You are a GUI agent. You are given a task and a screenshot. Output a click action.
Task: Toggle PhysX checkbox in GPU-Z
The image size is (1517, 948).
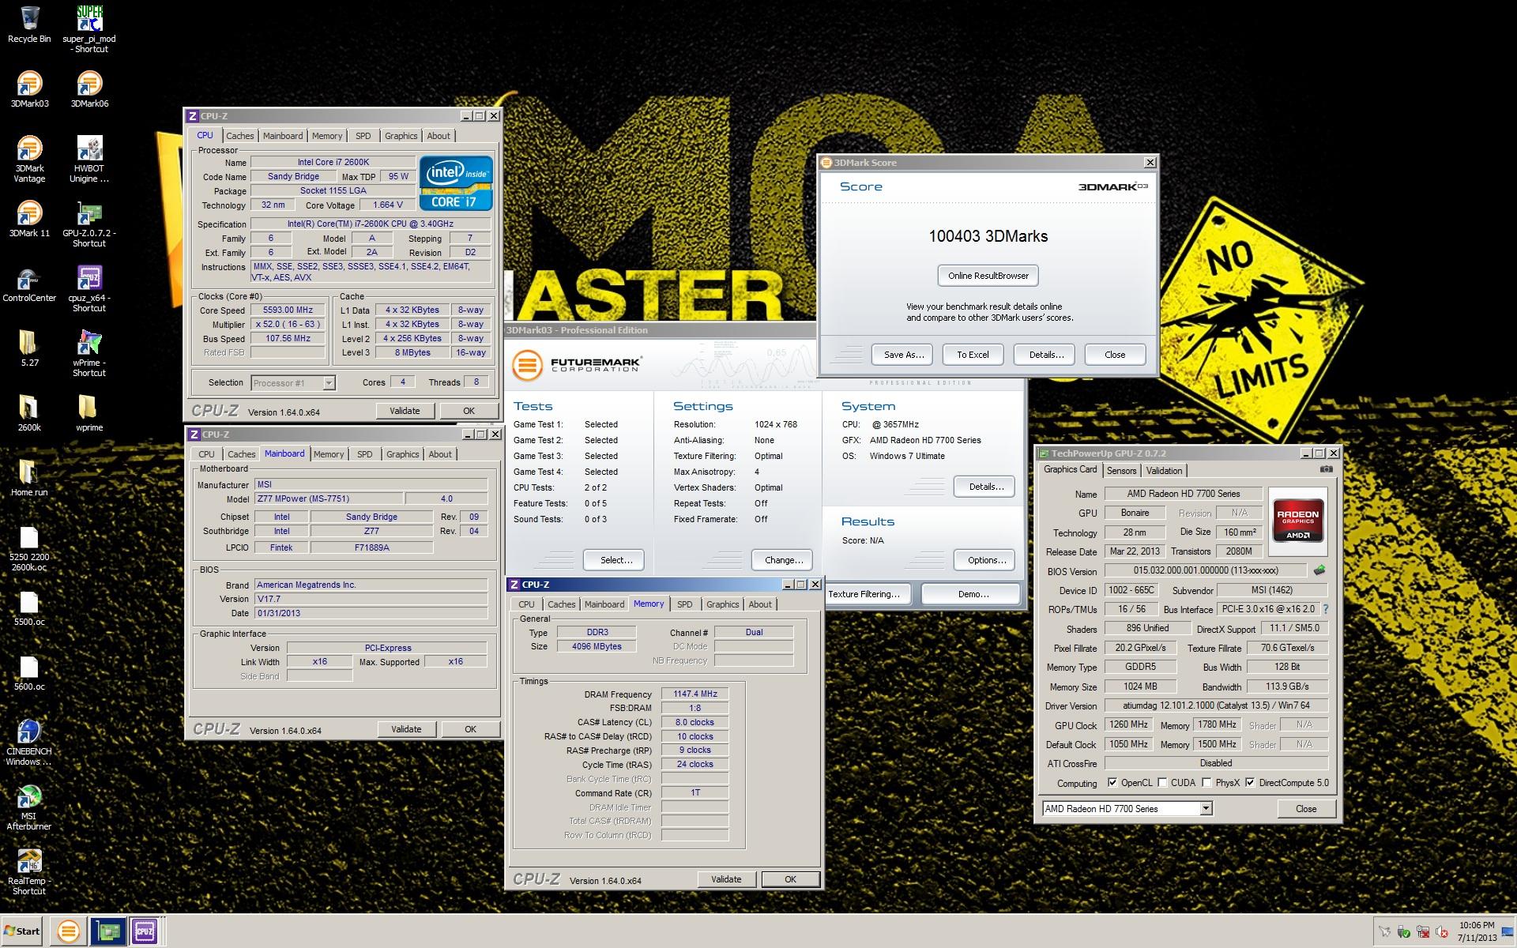pos(1206,782)
